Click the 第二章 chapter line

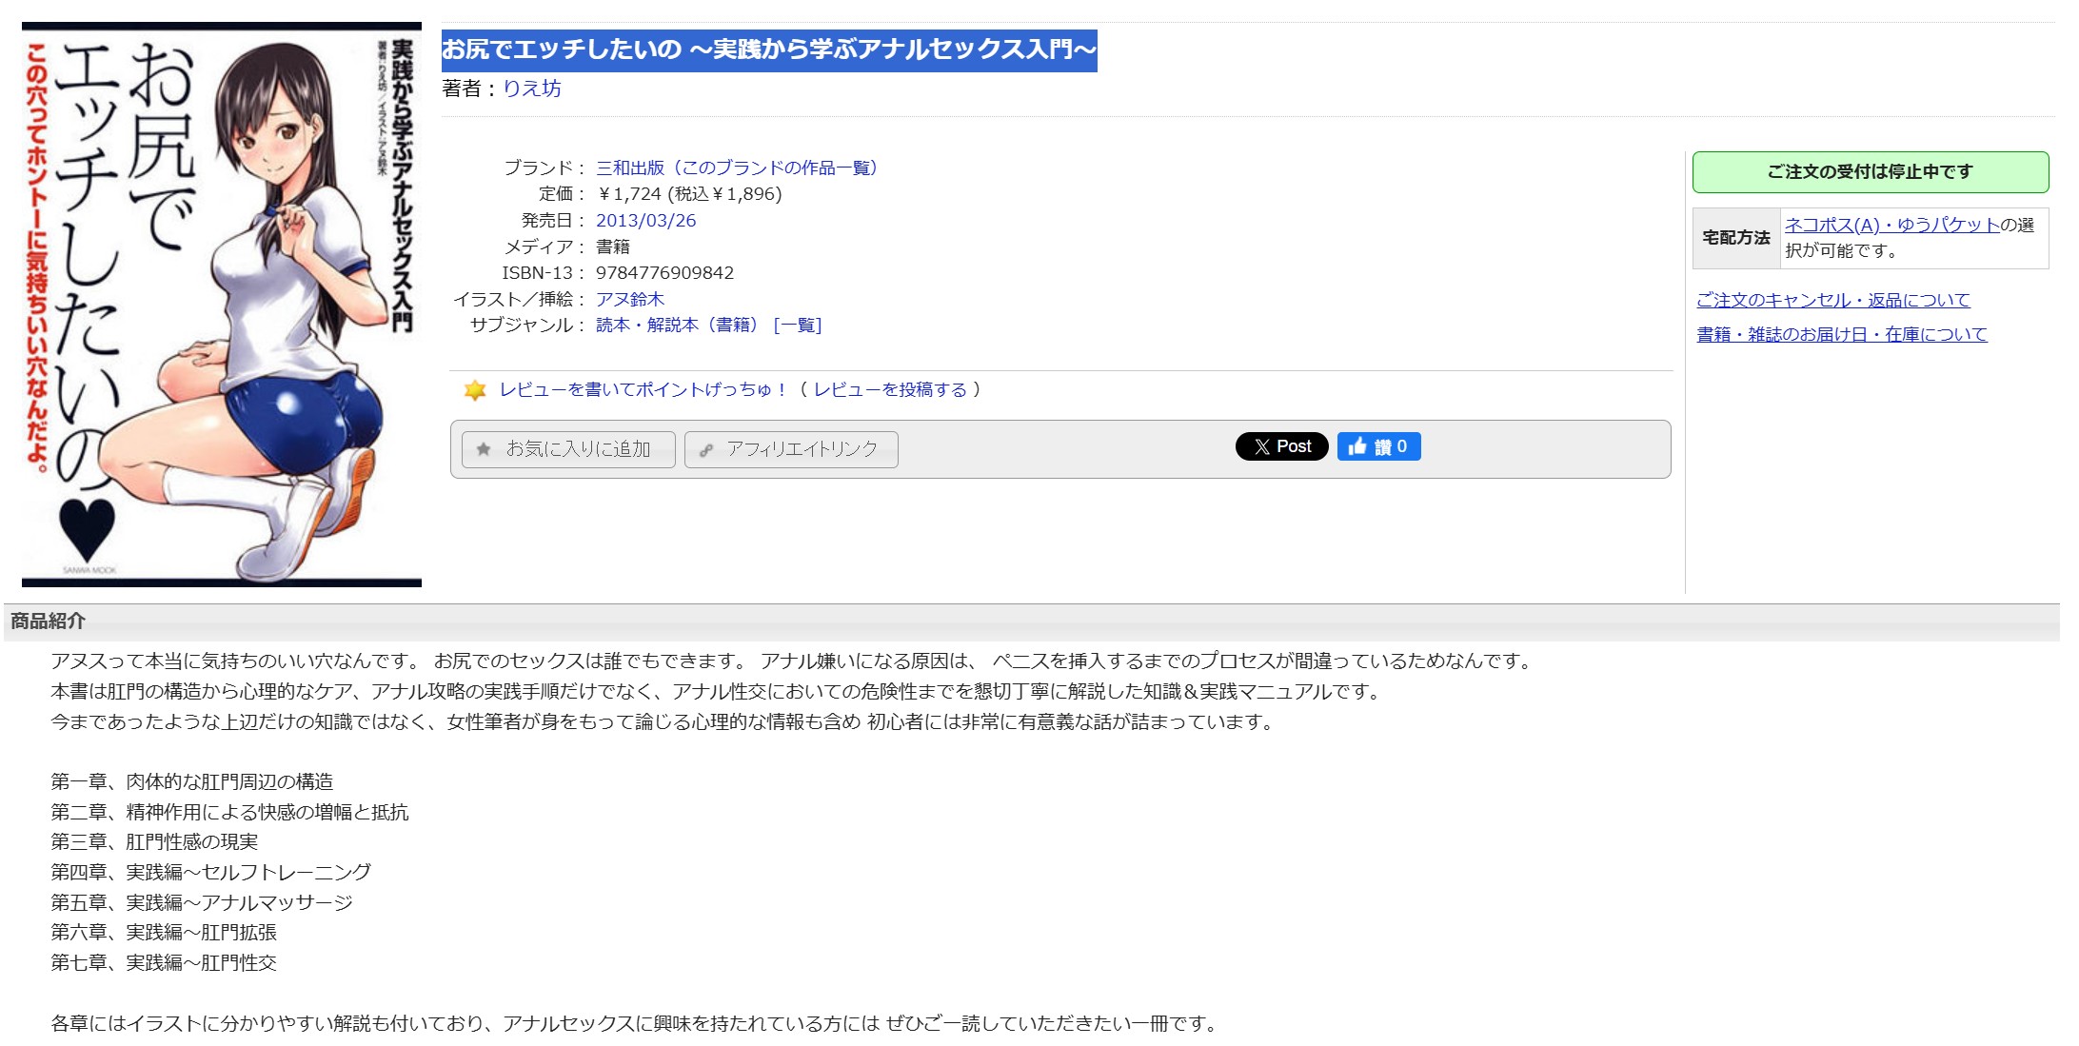click(x=229, y=812)
